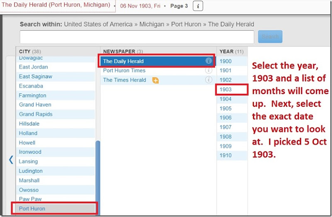The height and width of the screenshot is (217, 332).
Task: Select The Daily Herald newspaper
Action: click(x=157, y=61)
